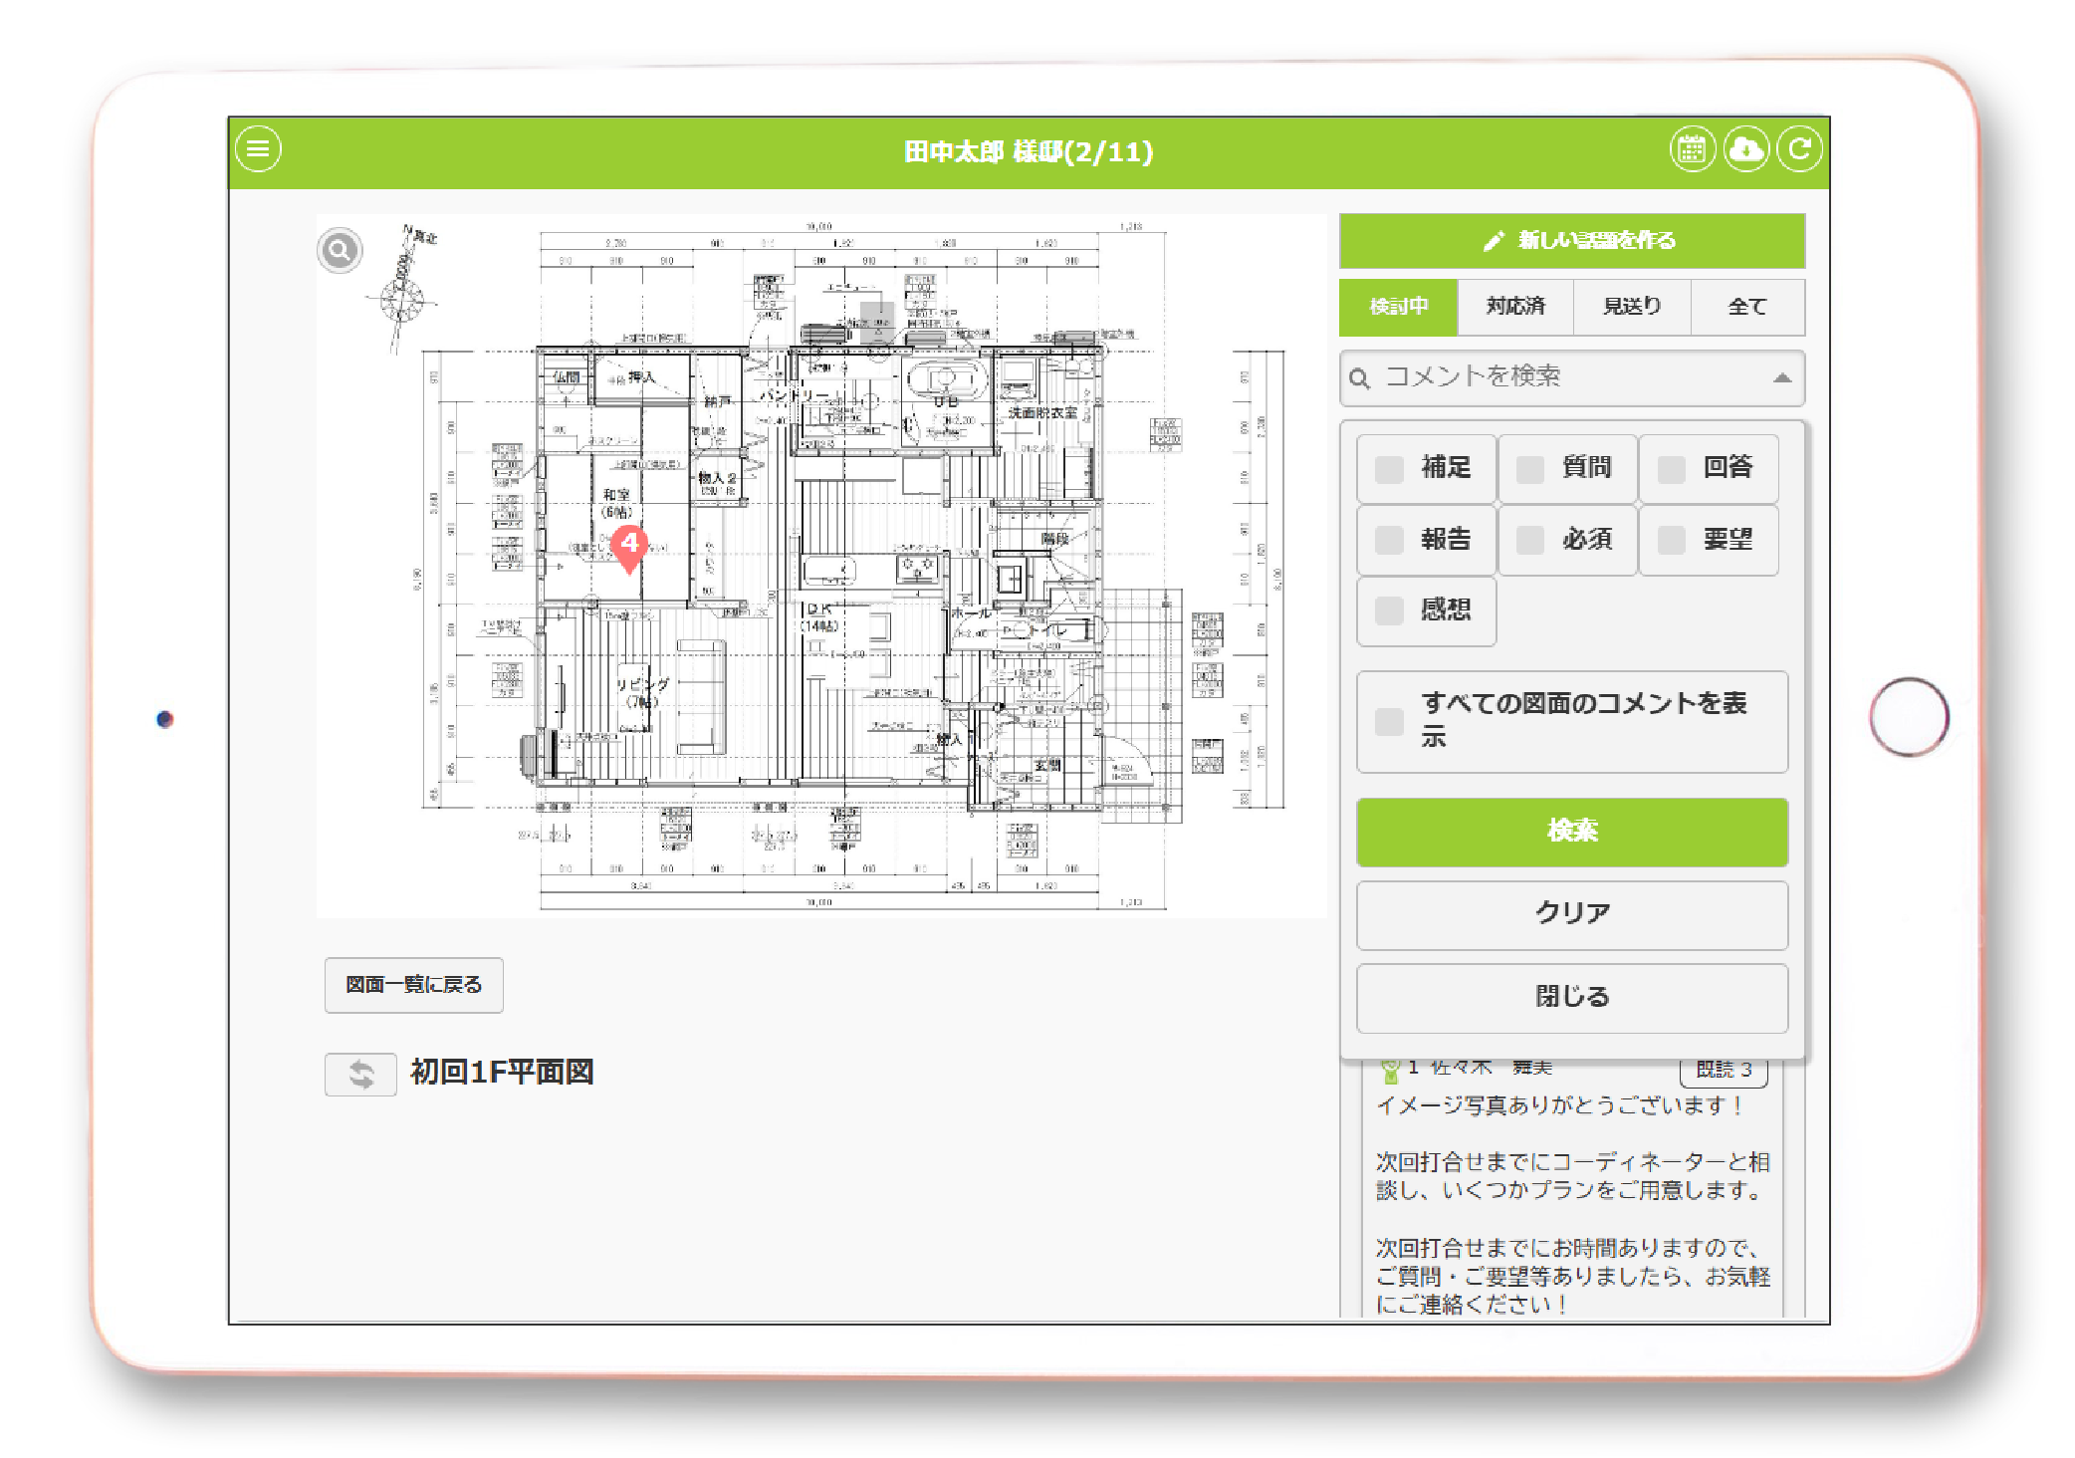Select the 全て tab
Image resolution: width=2075 pixels, height=1458 pixels.
pos(1746,307)
